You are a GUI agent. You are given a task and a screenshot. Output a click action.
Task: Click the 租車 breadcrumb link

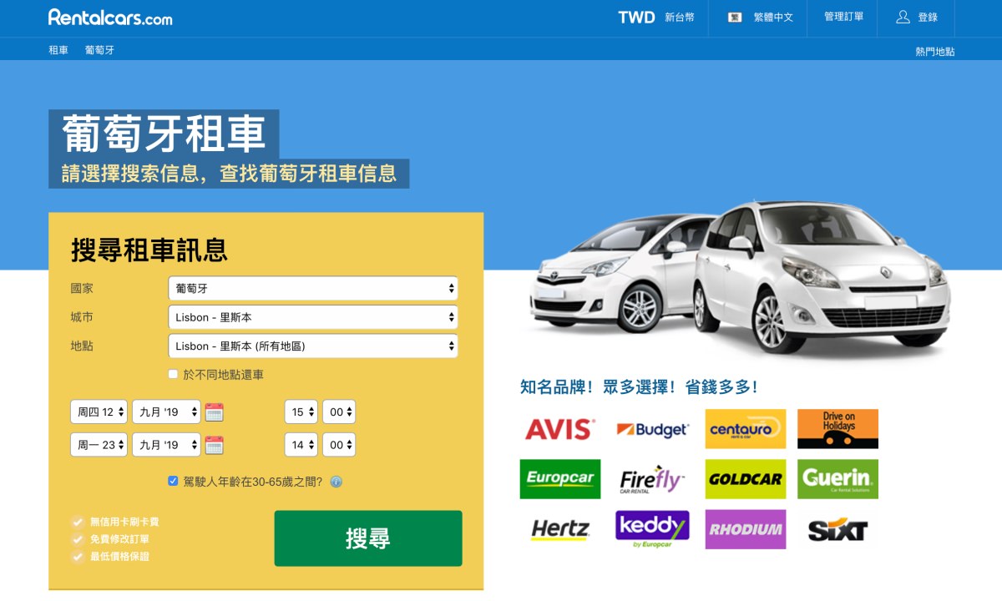[58, 50]
